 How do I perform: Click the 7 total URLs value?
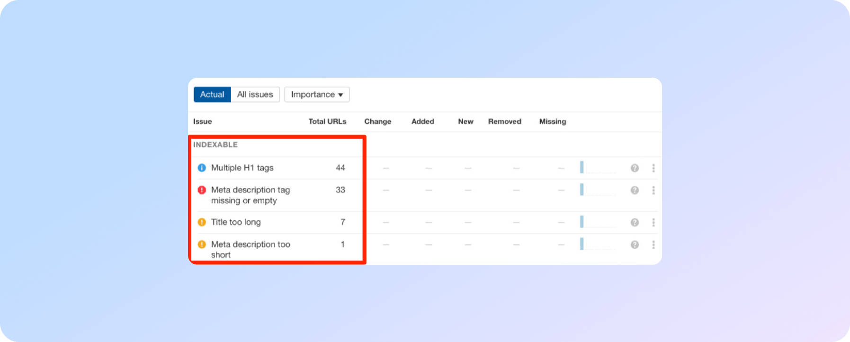(x=343, y=222)
